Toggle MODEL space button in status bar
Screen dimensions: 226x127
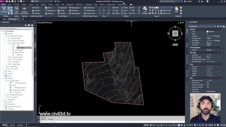[x=146, y=125]
